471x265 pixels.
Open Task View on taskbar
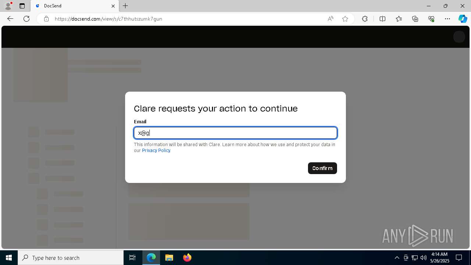click(x=132, y=258)
